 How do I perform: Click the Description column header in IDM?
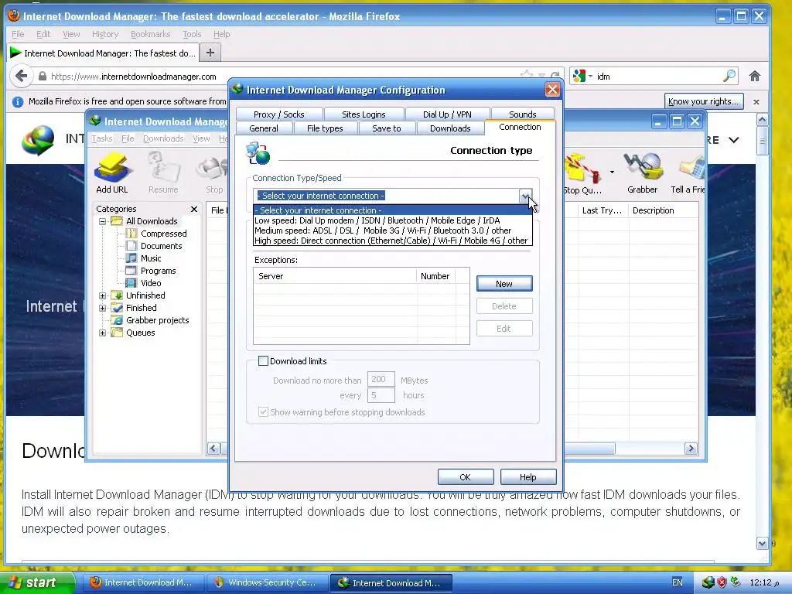point(663,210)
